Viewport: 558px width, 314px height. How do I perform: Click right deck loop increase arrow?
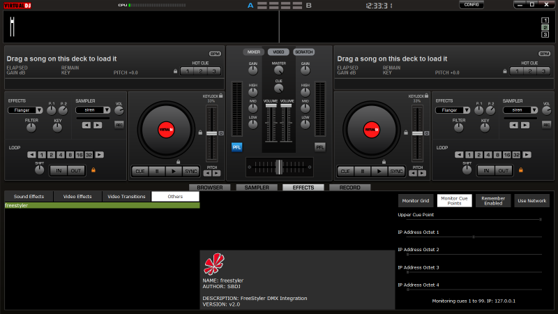coord(527,155)
